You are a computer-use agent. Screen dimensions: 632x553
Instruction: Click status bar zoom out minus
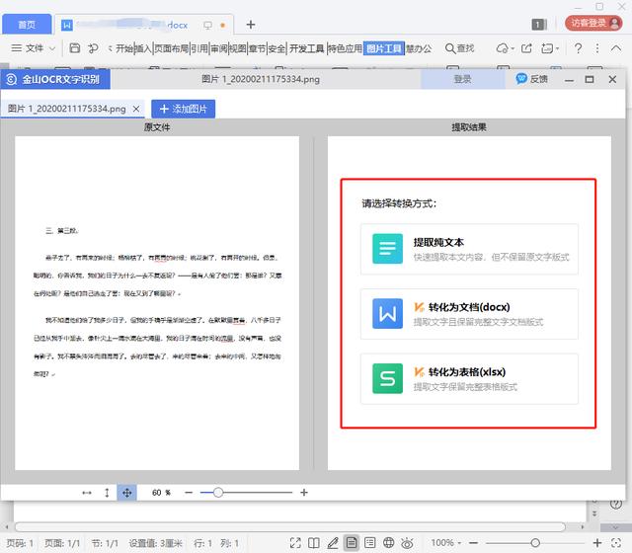point(473,543)
